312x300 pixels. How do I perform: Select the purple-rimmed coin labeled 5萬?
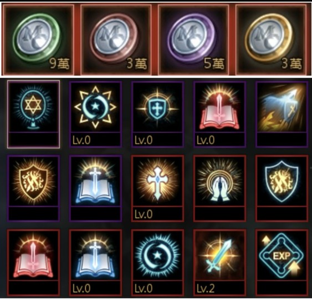(x=193, y=39)
